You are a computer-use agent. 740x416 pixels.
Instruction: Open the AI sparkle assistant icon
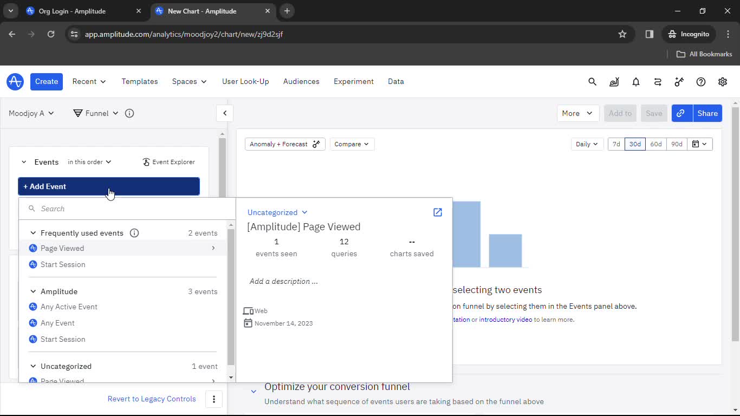click(679, 82)
